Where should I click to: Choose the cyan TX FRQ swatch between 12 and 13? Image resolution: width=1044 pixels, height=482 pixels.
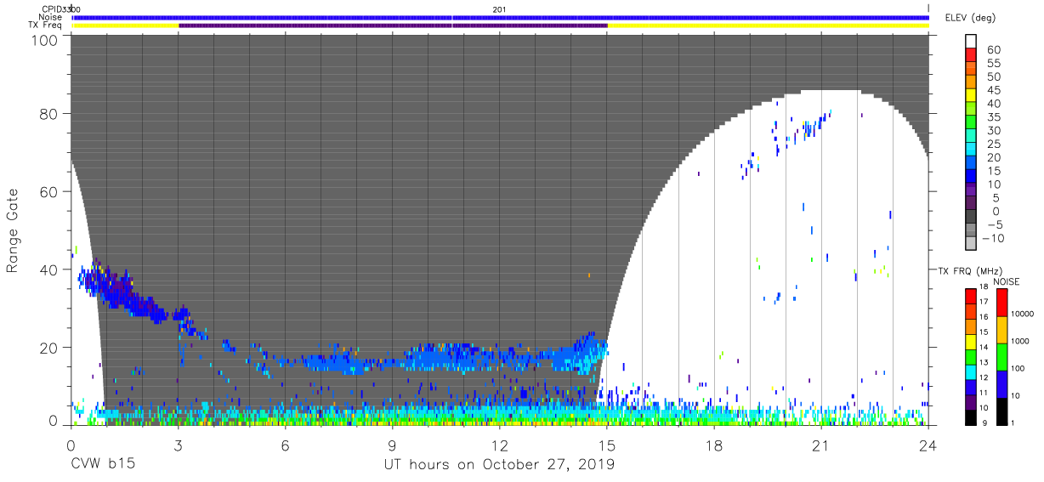(x=970, y=371)
